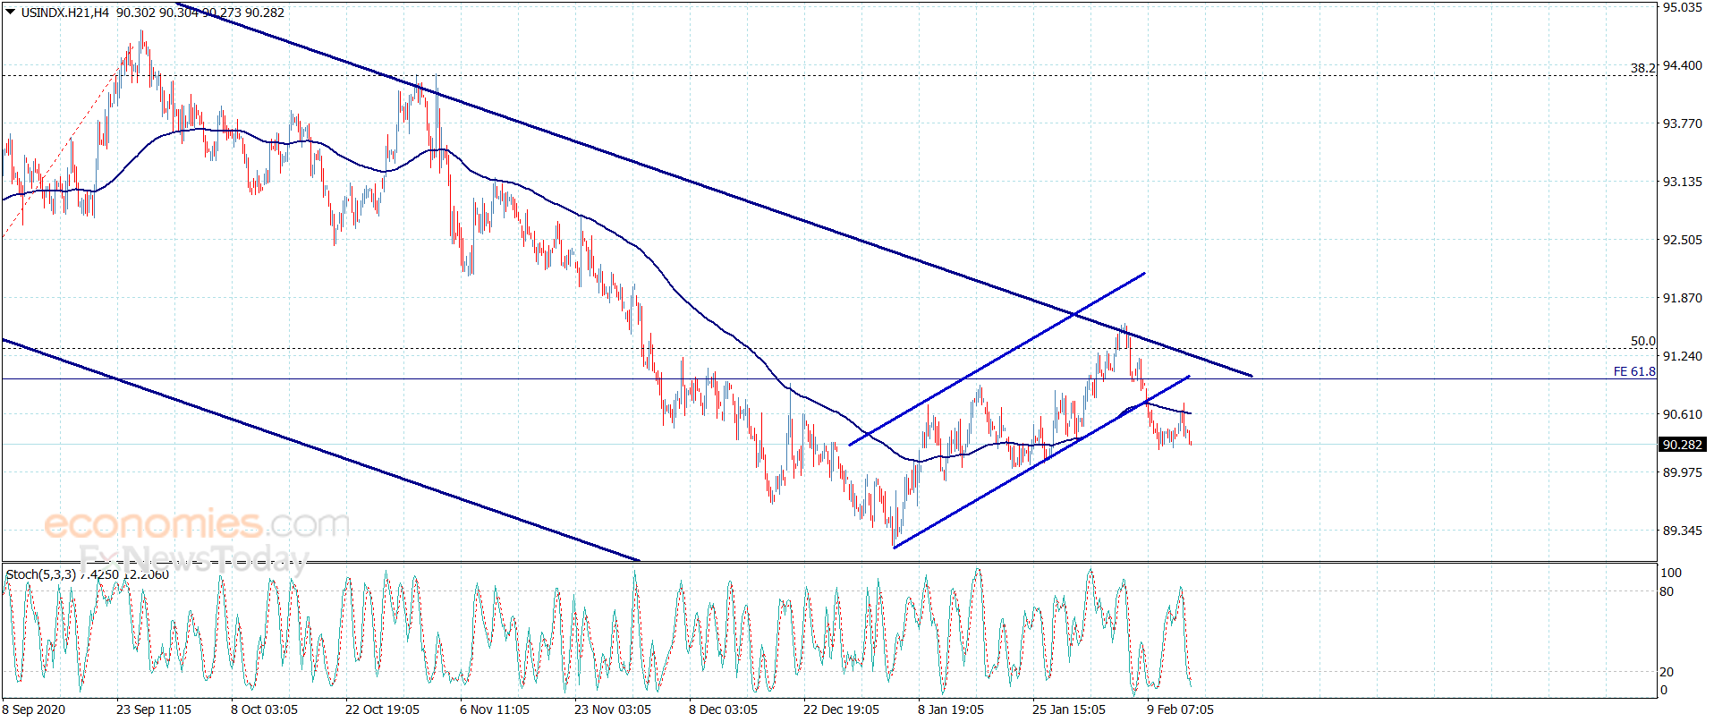Click the 22 Dec 19:05 date label

[841, 709]
